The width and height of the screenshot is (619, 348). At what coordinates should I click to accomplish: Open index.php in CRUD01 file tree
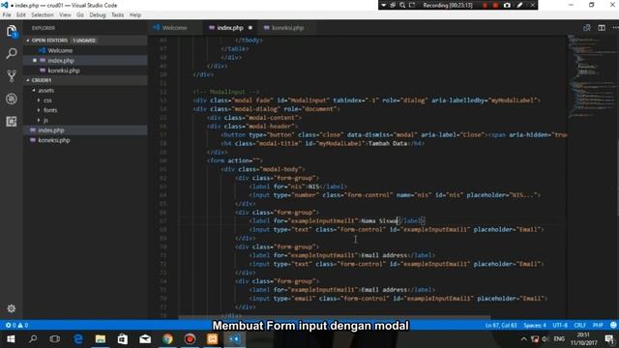51,130
